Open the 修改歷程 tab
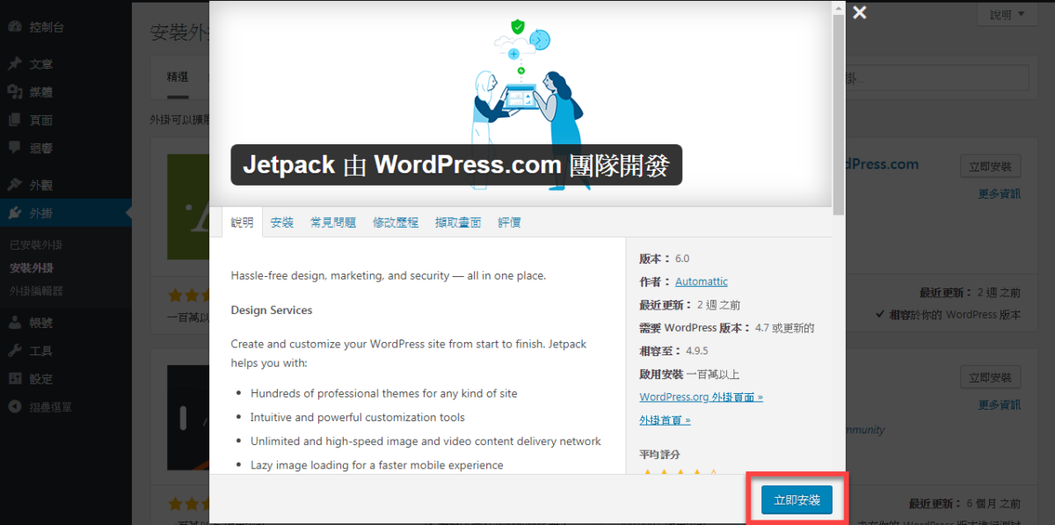This screenshot has height=525, width=1055. click(x=396, y=222)
